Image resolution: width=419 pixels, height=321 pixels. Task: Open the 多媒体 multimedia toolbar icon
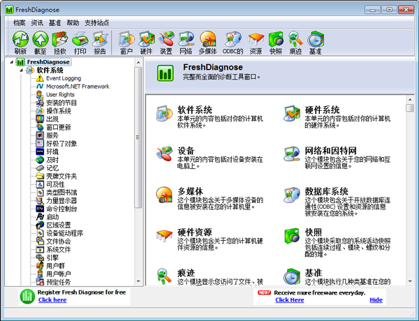click(207, 43)
